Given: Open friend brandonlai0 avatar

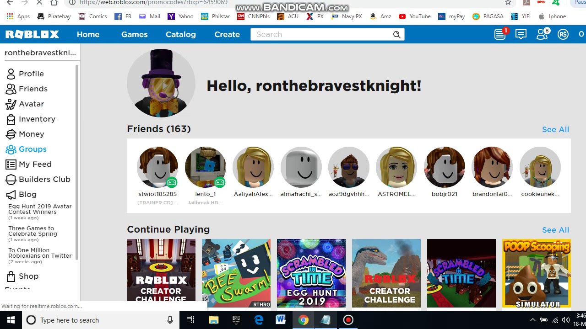Looking at the screenshot, I should (x=492, y=167).
